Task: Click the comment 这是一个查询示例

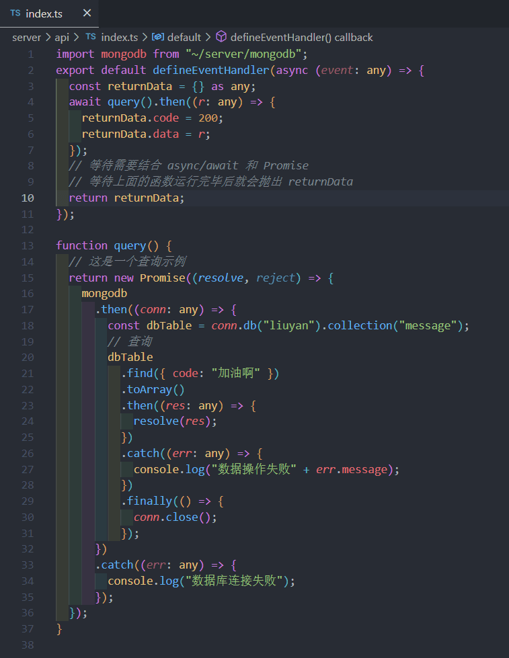Action: click(x=127, y=262)
